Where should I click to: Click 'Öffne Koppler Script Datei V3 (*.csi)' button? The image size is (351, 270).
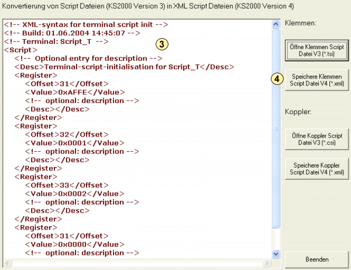coord(316,139)
